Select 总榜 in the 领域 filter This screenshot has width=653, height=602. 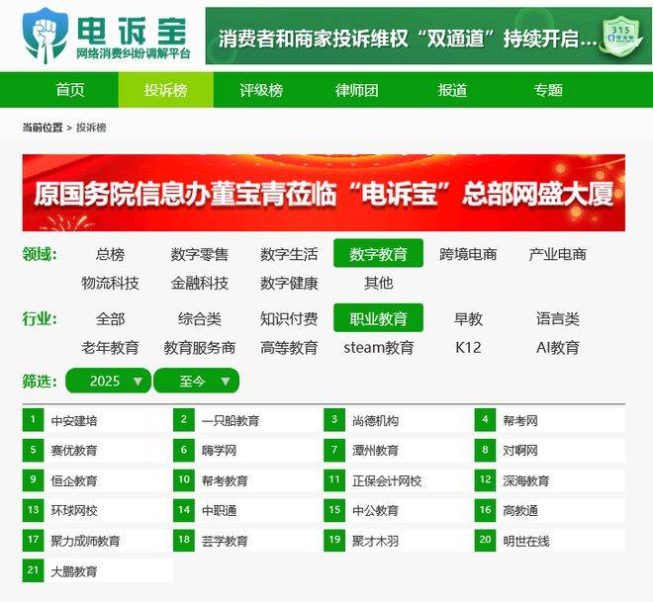(110, 254)
